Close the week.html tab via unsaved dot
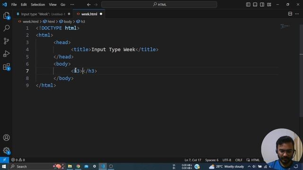Viewport: 303px width, 170px height. point(101,14)
